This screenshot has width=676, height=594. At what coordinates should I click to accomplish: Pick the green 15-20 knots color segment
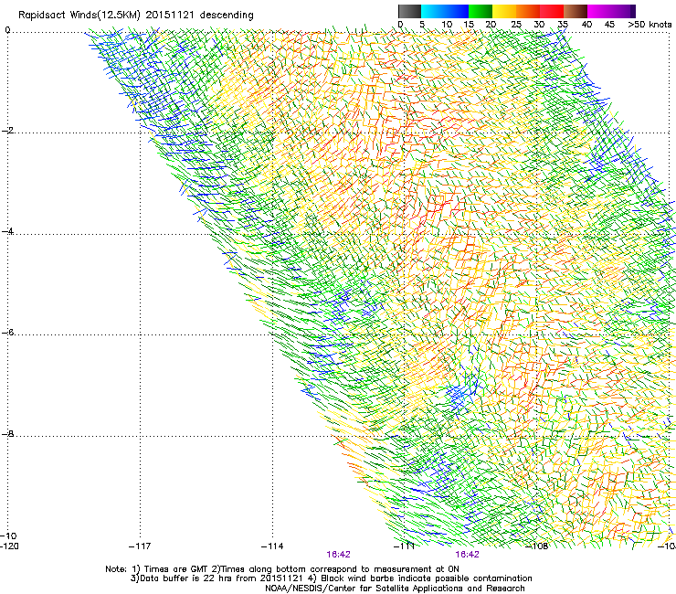click(481, 11)
